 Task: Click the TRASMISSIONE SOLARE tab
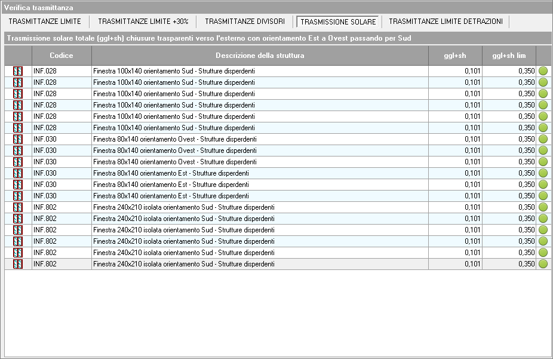[x=338, y=22]
